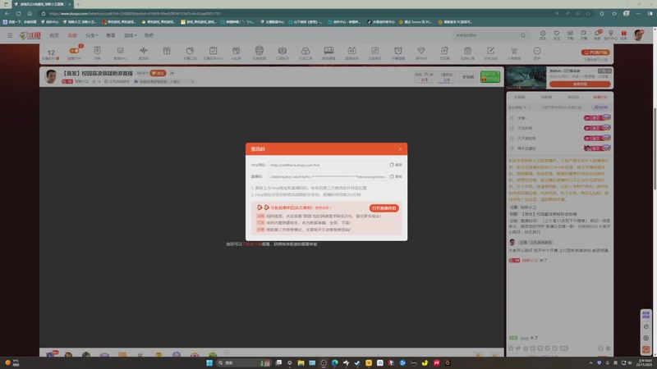Screen dimensions: 657x369
Task: Switch to the second contribution ranking tab
Action: [x=546, y=97]
